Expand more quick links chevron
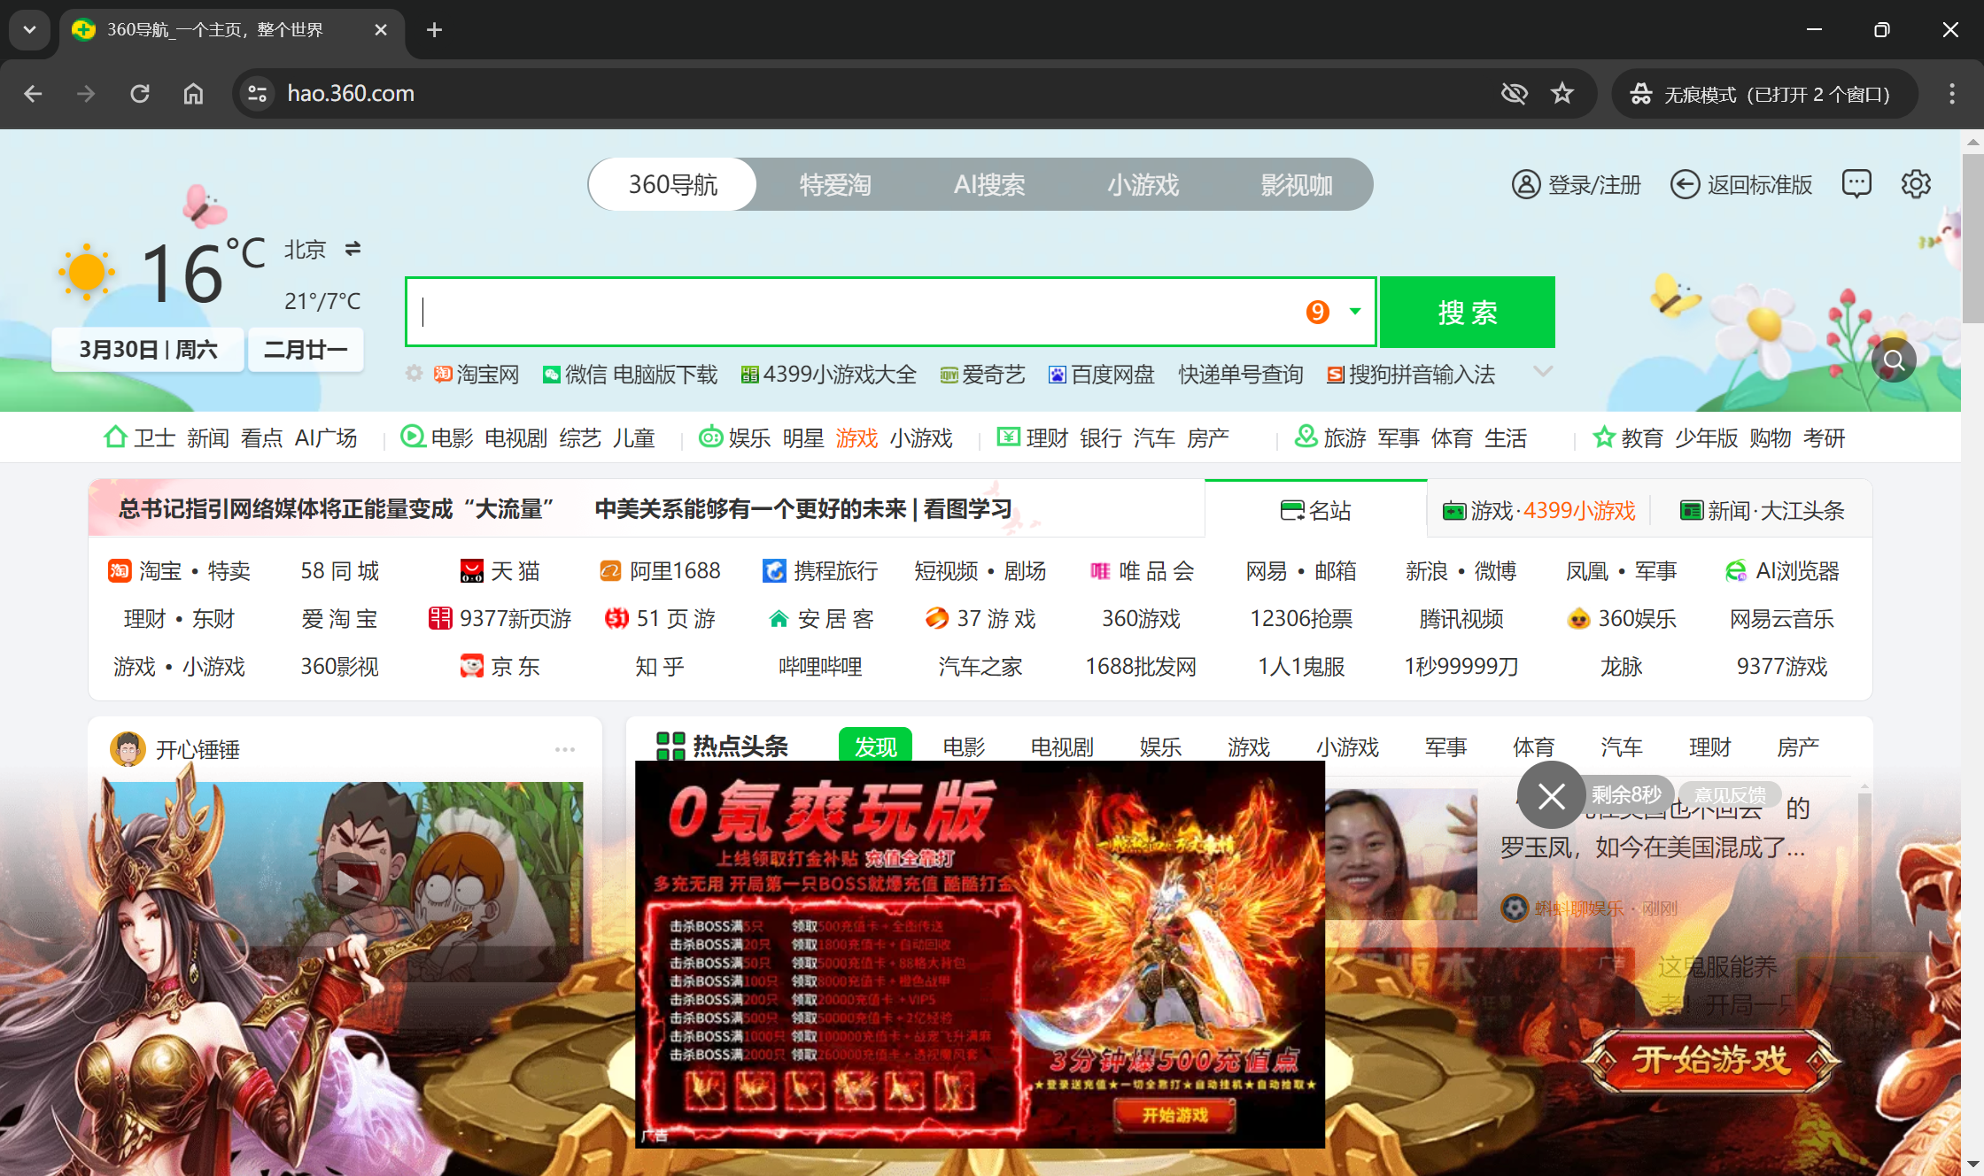This screenshot has width=1984, height=1176. [1543, 372]
